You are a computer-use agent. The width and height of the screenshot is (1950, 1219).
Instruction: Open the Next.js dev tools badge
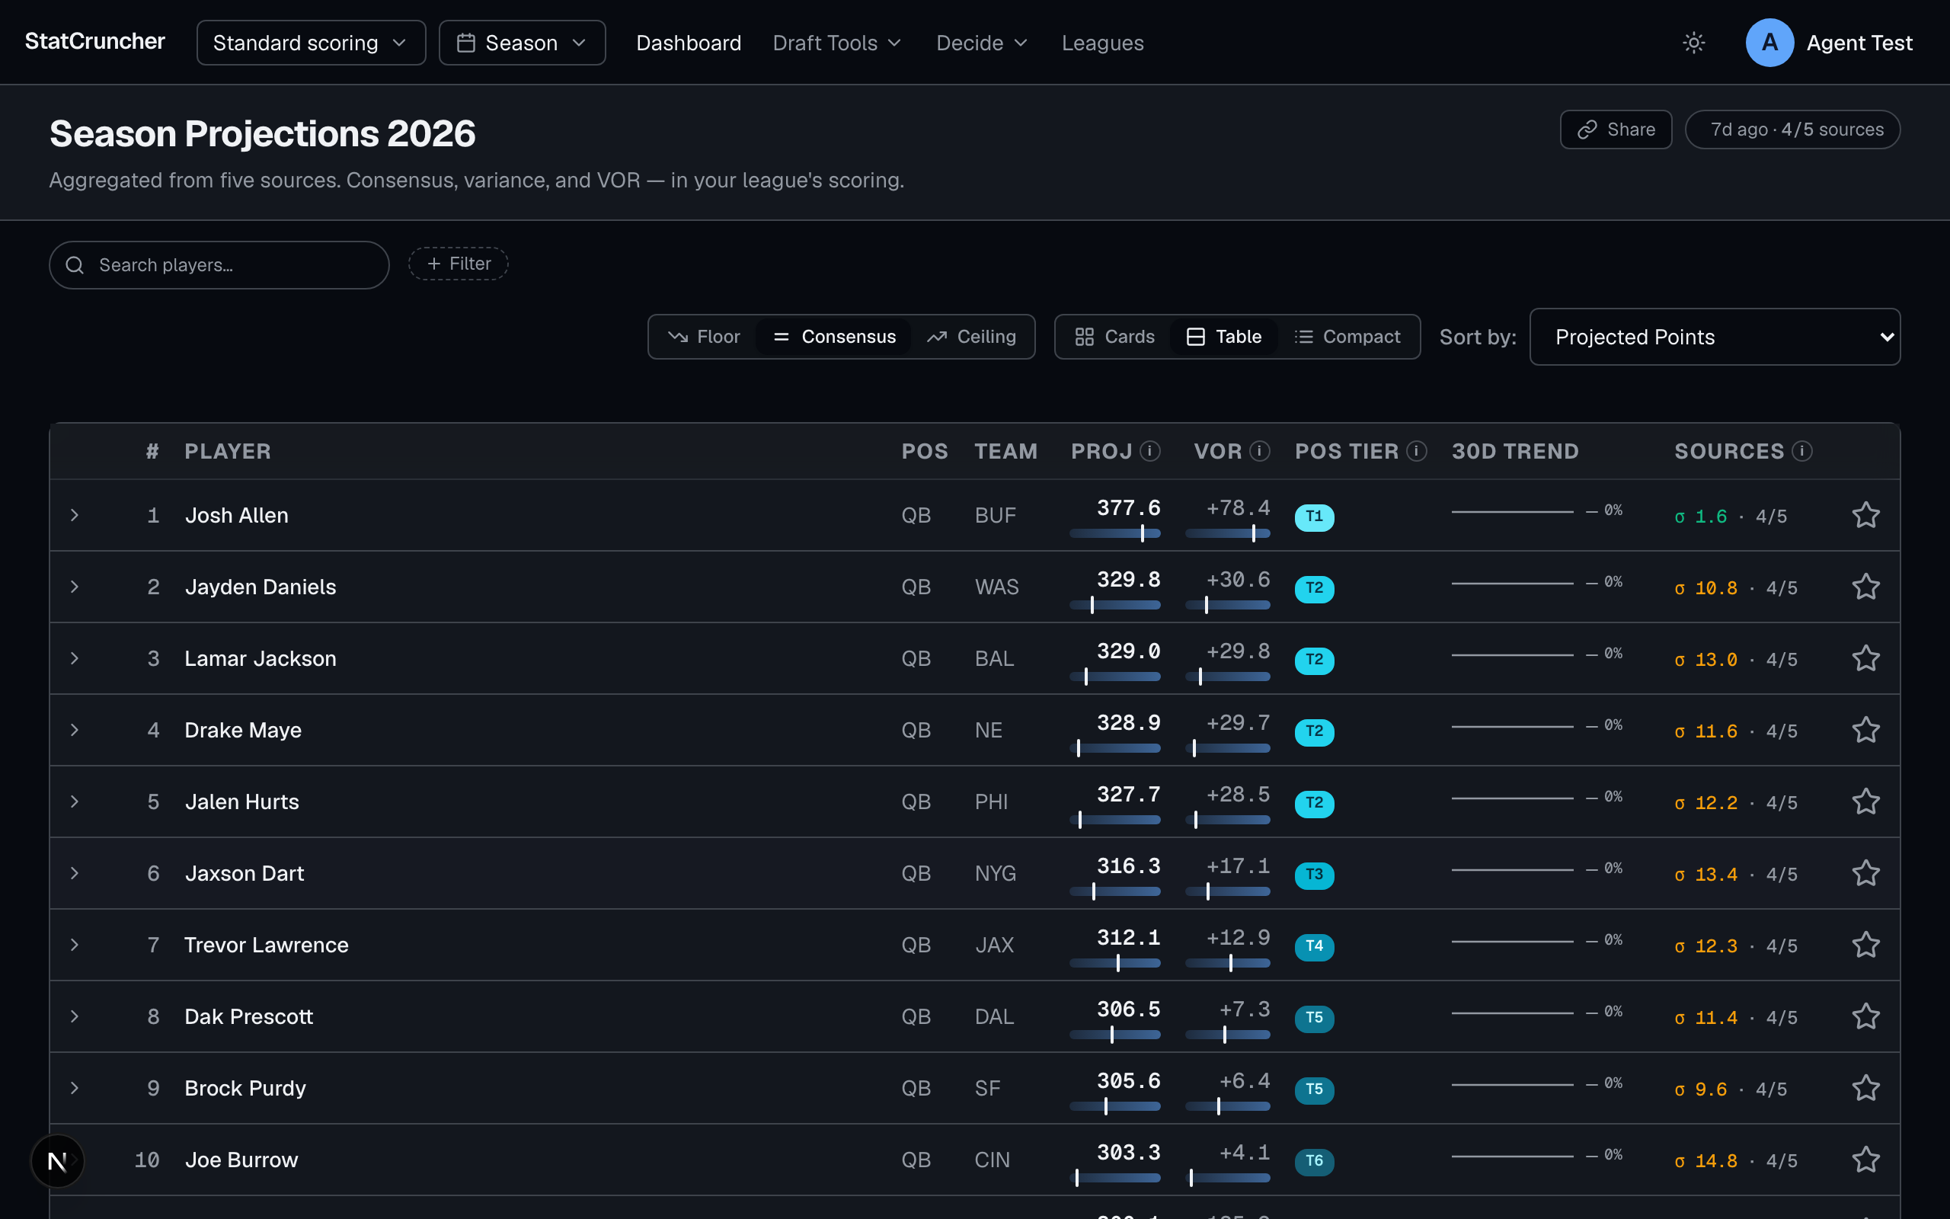click(57, 1161)
